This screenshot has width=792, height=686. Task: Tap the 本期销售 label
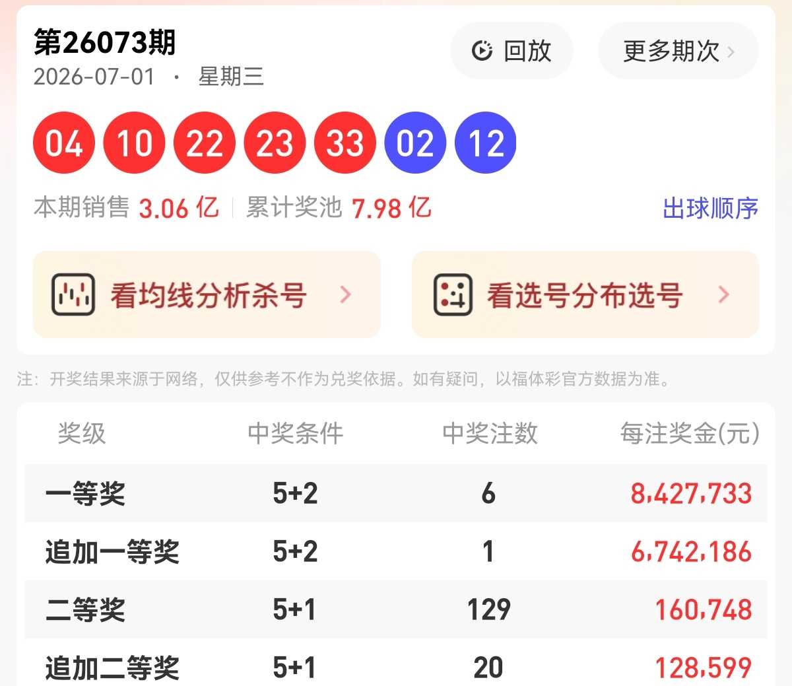click(x=81, y=208)
